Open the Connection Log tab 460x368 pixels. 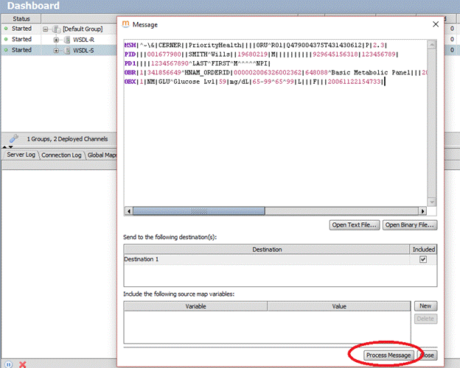62,155
